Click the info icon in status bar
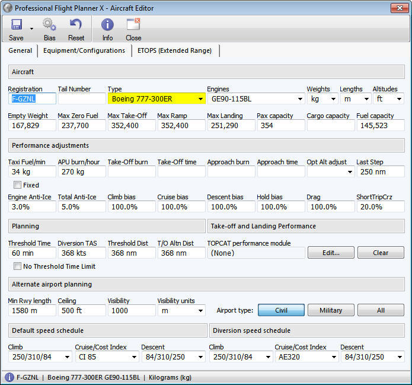 coord(9,377)
